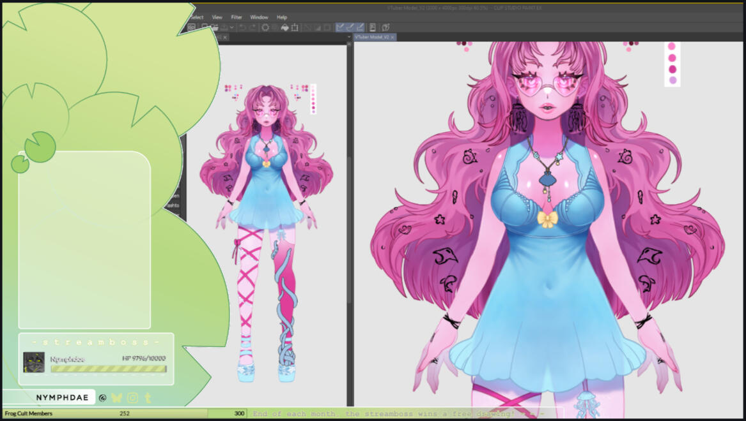746x421 pixels.
Task: Open the Select menu
Action: (197, 17)
